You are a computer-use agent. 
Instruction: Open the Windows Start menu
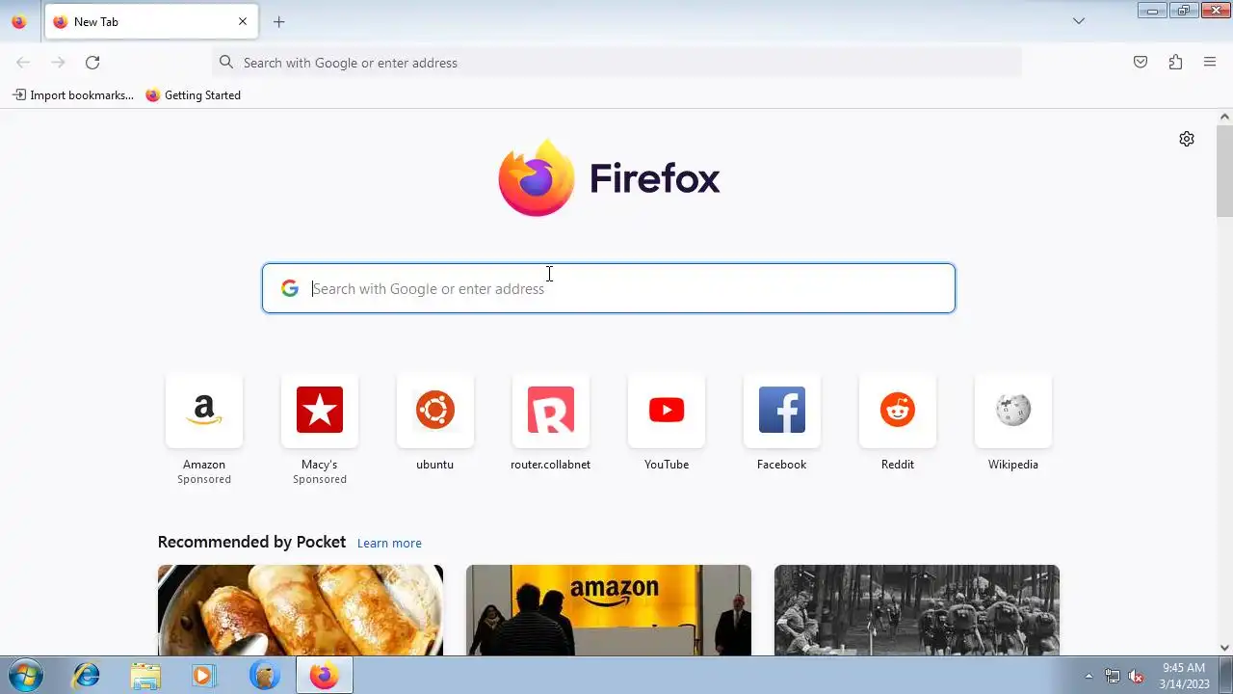(x=25, y=676)
